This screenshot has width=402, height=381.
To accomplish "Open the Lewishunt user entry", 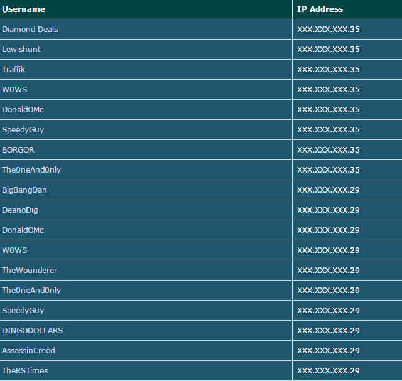I will (21, 49).
